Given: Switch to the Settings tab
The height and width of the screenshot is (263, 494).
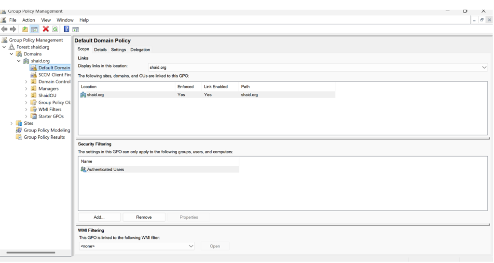Looking at the screenshot, I should click(118, 50).
